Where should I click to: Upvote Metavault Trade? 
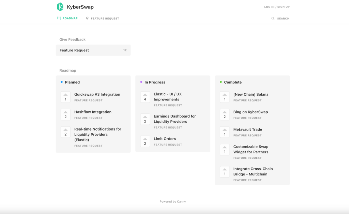pos(225,132)
